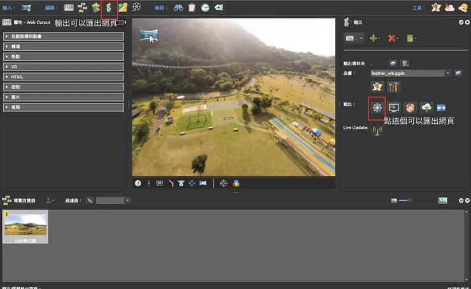Open the red X remove-output dropdown menu

pyautogui.click(x=393, y=39)
